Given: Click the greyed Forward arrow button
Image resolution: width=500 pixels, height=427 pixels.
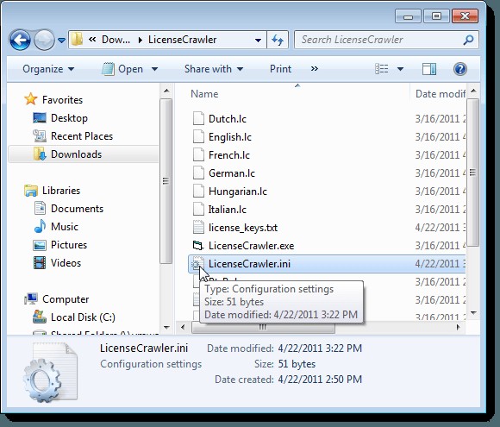Looking at the screenshot, I should (44, 41).
